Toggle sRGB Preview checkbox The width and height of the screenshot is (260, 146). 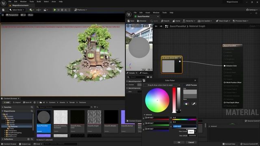(184, 85)
